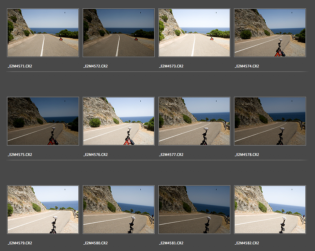Pick the _E2M4581.CR2 photo thumbnail
The image size is (315, 251).
click(x=194, y=210)
